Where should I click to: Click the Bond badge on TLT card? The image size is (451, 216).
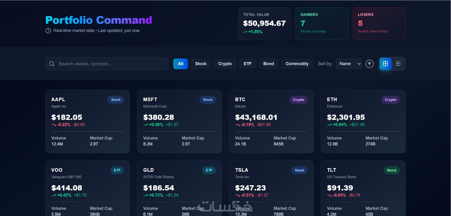392,170
